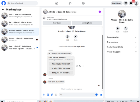Send quick reply 'Yes, are you interested?'

click(x=61, y=64)
